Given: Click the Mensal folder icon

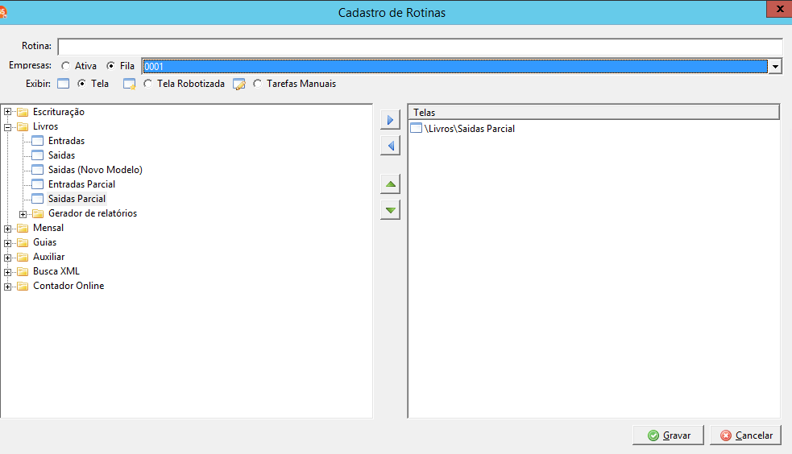Looking at the screenshot, I should [23, 228].
